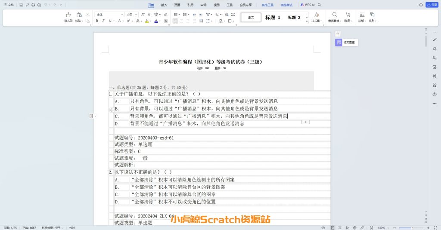Switch to the 插入 (Insert) ribbon tab

[x=164, y=5]
